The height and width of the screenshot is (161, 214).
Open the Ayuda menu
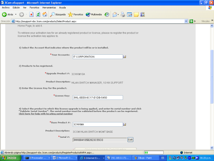(62, 8)
